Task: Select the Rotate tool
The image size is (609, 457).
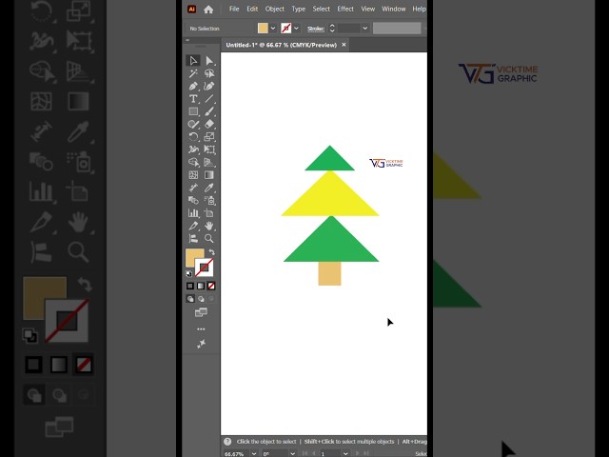Action: (x=193, y=137)
